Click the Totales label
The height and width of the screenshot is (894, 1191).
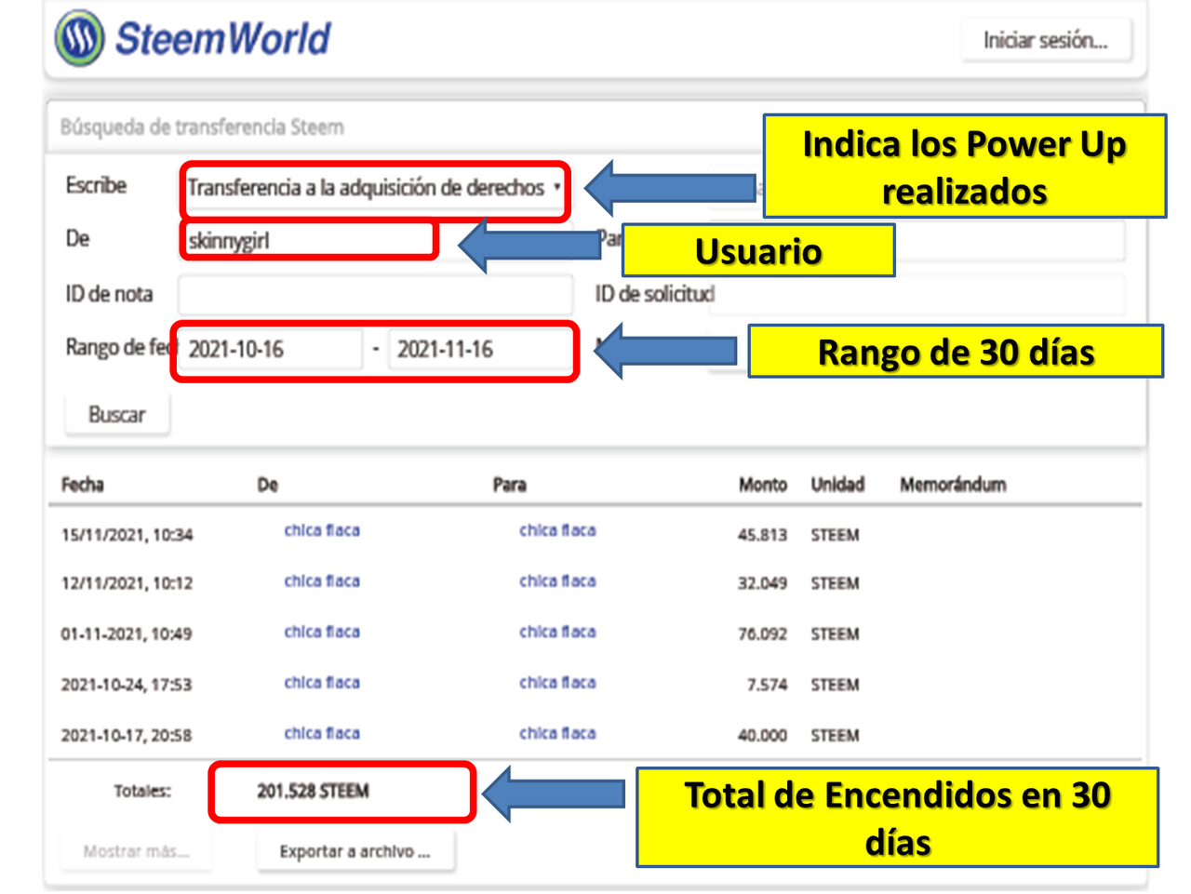(142, 792)
